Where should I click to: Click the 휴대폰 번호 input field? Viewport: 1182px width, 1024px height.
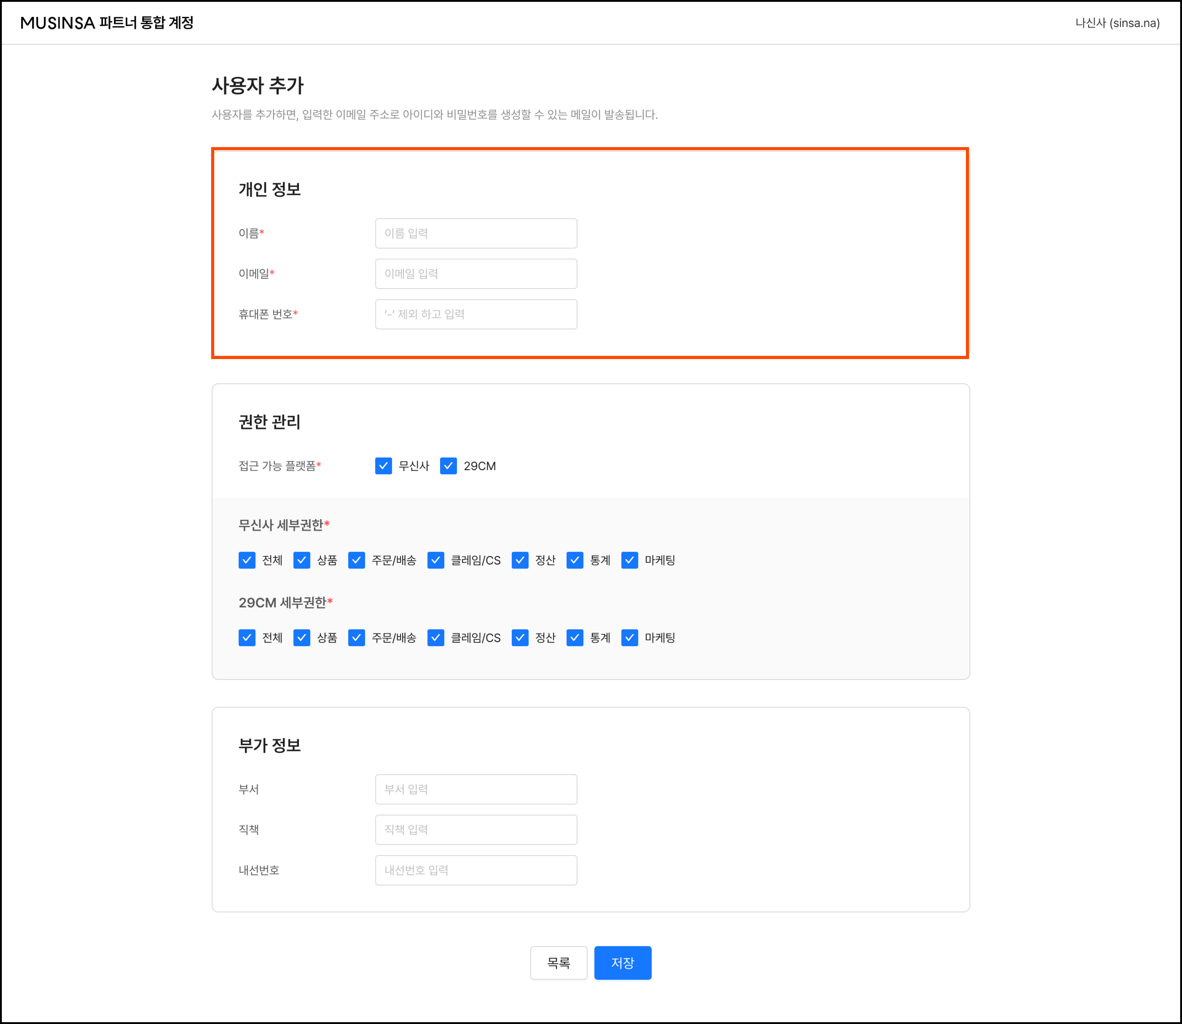(476, 314)
